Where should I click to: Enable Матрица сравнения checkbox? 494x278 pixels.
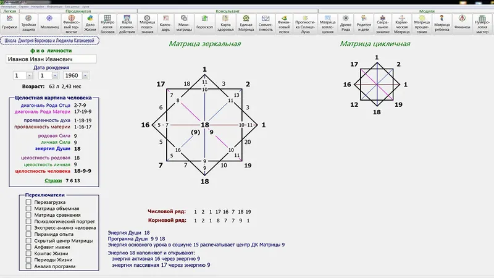coord(28,215)
